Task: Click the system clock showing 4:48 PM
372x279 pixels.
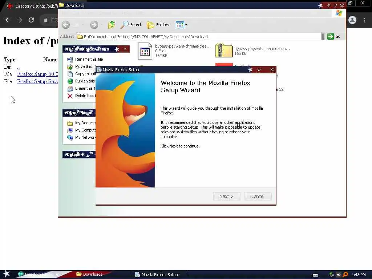Action: click(359, 275)
